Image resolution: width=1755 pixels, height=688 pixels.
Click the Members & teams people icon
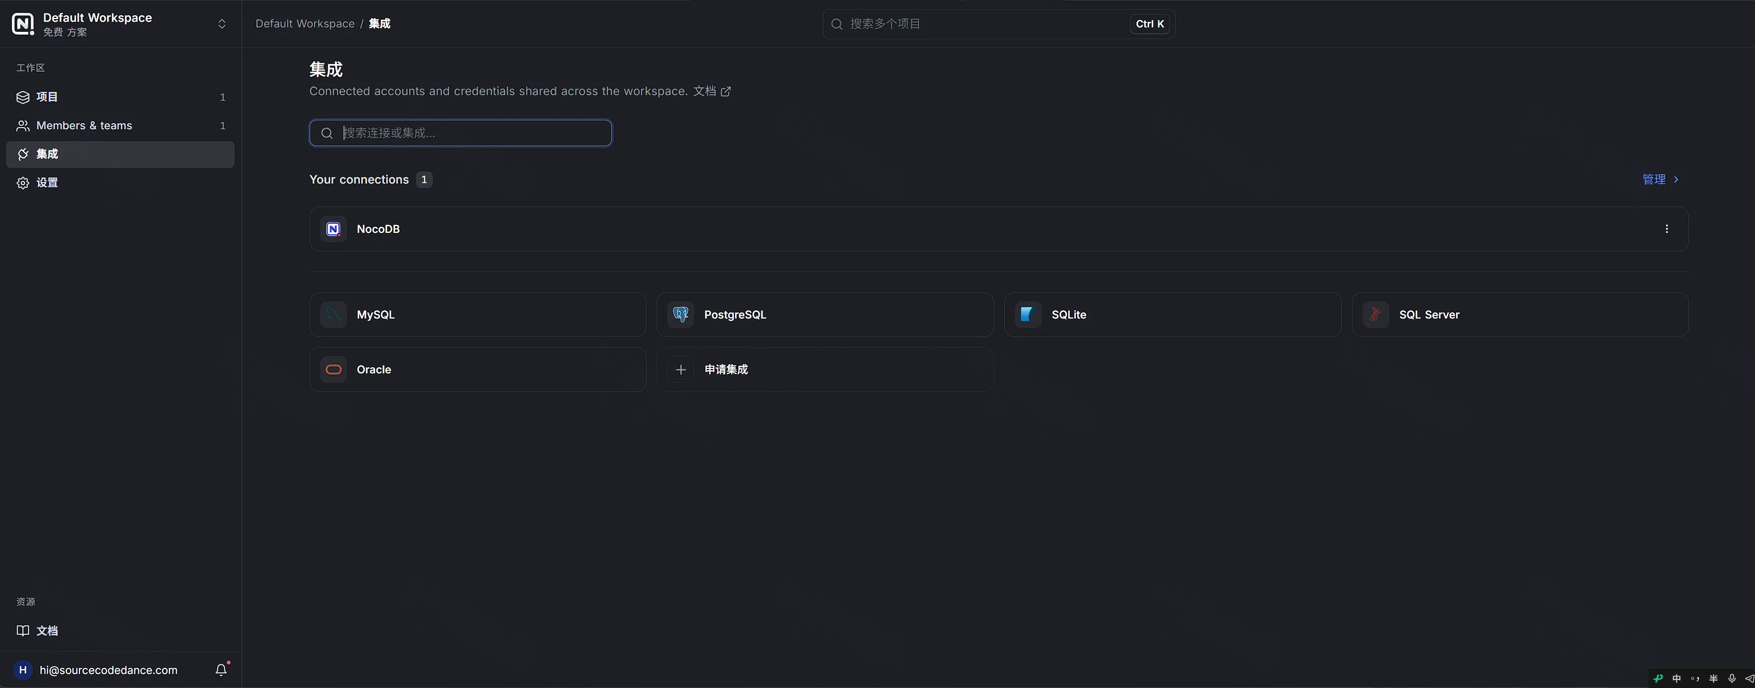click(22, 125)
